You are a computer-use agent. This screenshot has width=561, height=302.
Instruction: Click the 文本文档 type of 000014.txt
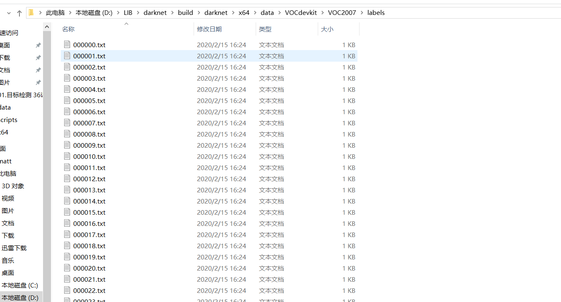tap(271, 201)
